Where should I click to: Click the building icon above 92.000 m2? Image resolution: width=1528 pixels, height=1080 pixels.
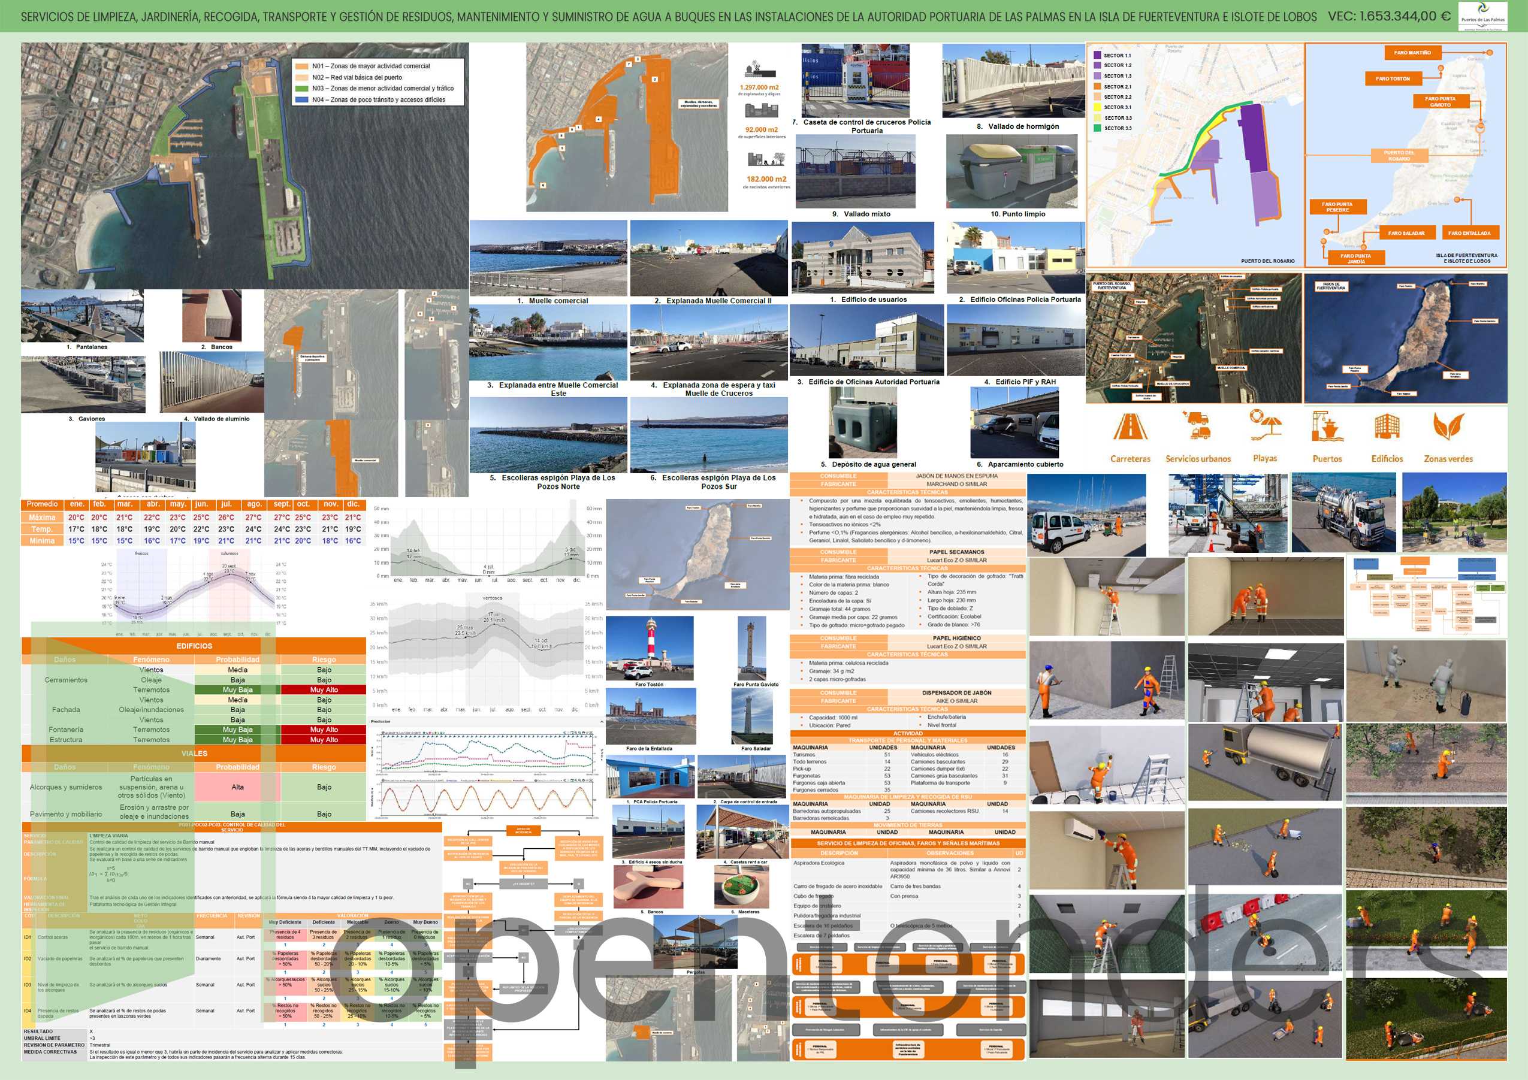coord(762,111)
